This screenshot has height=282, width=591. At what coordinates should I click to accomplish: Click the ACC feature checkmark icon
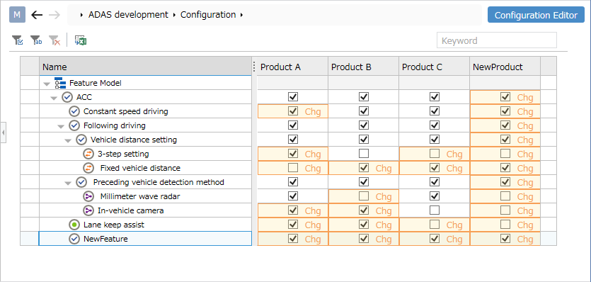(67, 97)
